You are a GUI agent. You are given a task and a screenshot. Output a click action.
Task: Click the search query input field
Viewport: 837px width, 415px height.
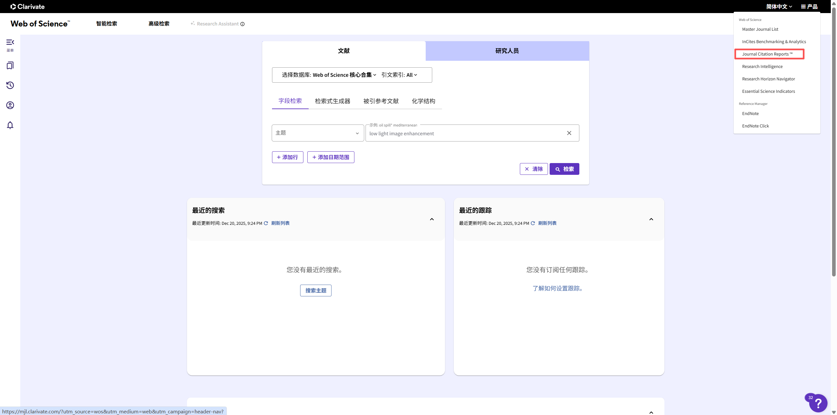coord(464,133)
